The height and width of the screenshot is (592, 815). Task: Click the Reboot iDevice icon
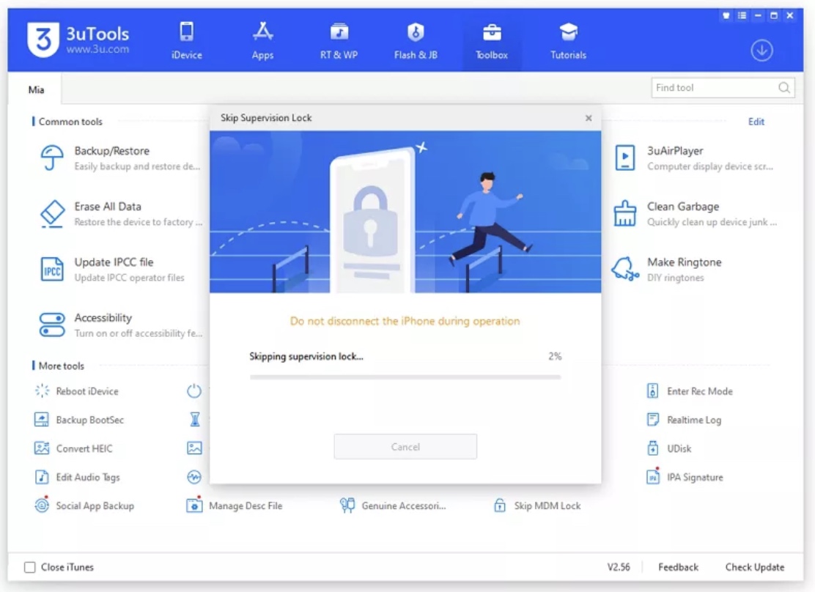click(x=42, y=391)
